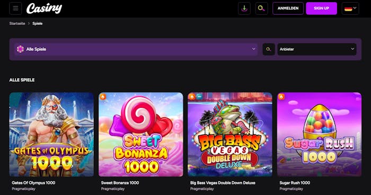Click the ANMELDEN button

coord(288,8)
